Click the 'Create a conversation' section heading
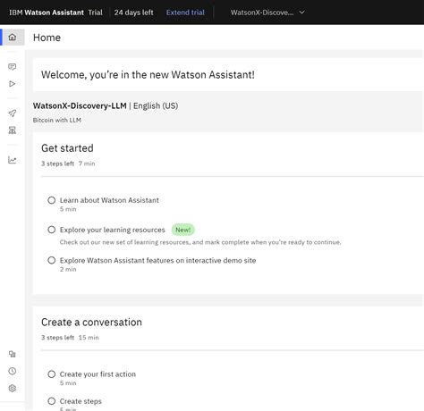The height and width of the screenshot is (411, 424). point(91,322)
